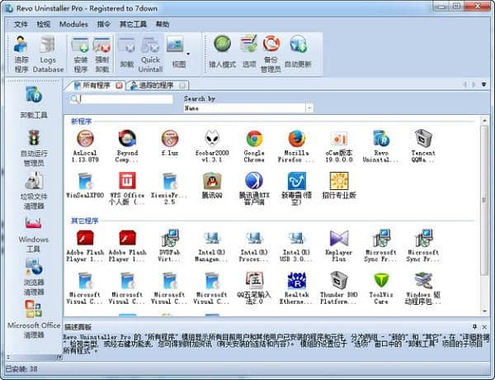Open Windows Tools in the sidebar
This screenshot has width=495, height=380.
34,234
